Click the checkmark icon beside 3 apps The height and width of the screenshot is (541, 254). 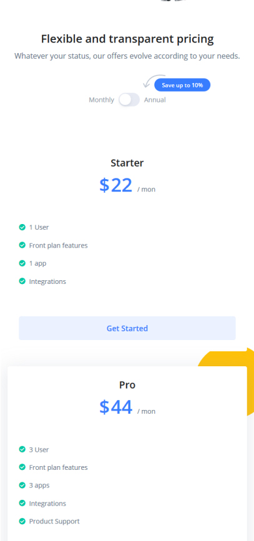(x=22, y=485)
